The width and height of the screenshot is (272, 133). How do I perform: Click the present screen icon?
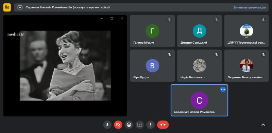(x=140, y=125)
